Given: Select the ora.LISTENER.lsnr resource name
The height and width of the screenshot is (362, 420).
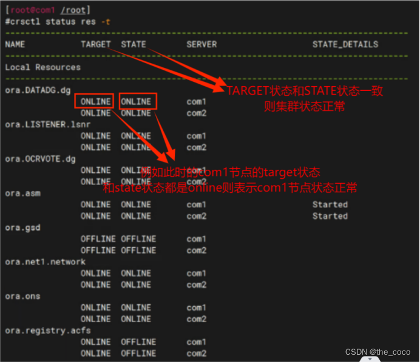Looking at the screenshot, I should pos(48,124).
